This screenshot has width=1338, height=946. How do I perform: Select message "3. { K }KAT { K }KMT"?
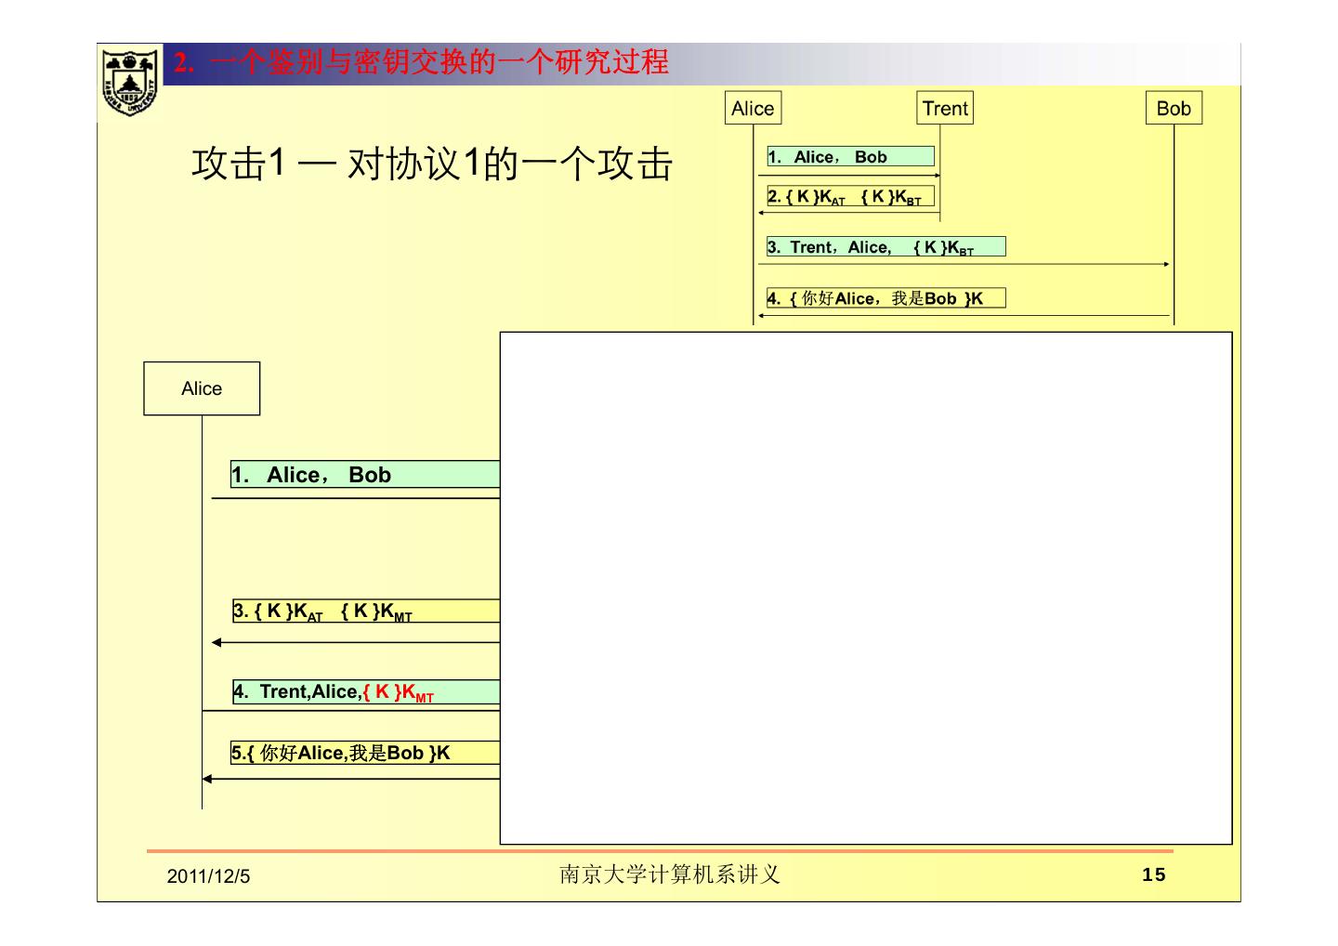tap(366, 611)
